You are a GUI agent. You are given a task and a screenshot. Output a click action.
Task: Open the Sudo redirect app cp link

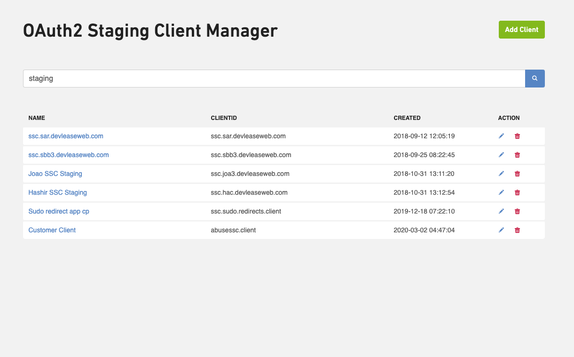coord(59,211)
